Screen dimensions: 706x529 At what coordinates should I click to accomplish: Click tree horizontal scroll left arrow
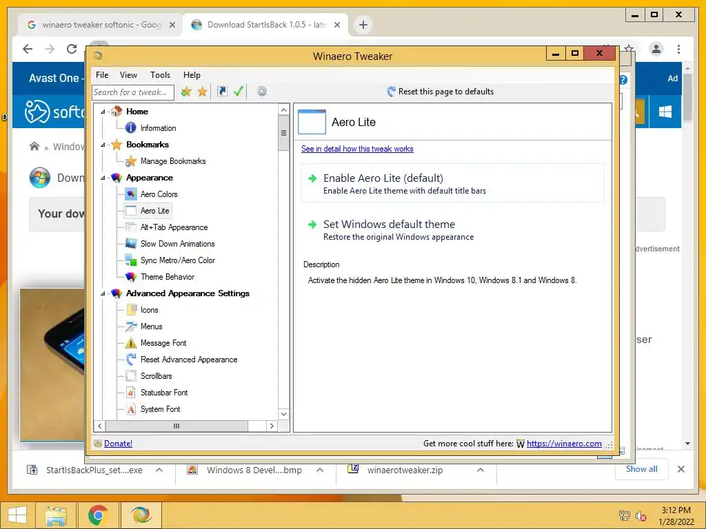[99, 426]
